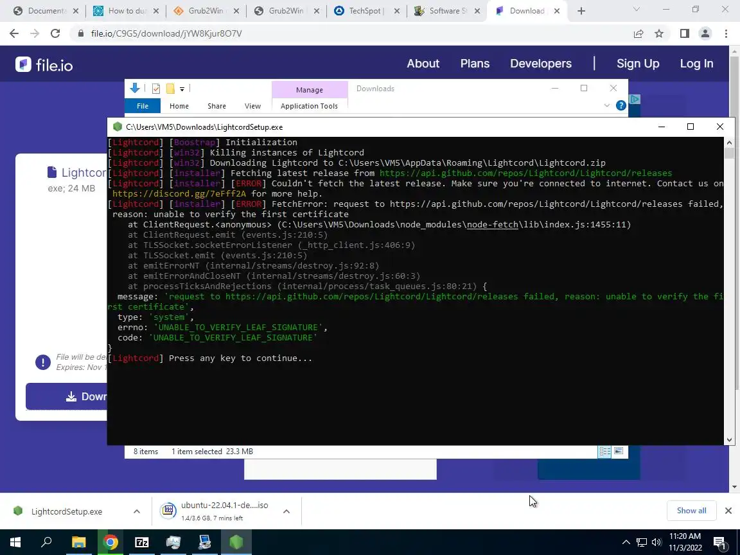Click the console title C:\Users\VM5\Downloads\LightcordSetup.exe
The height and width of the screenshot is (555, 740).
point(204,127)
